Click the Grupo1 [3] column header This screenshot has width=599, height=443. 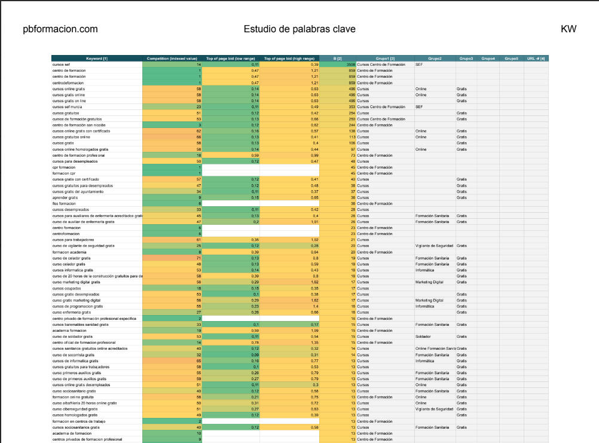(x=385, y=59)
